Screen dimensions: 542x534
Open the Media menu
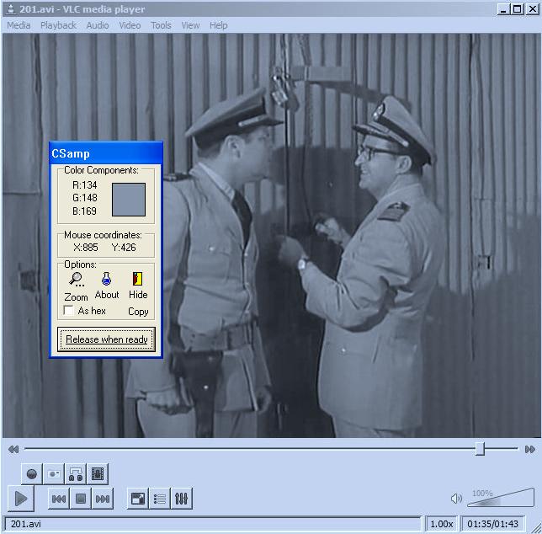[19, 25]
